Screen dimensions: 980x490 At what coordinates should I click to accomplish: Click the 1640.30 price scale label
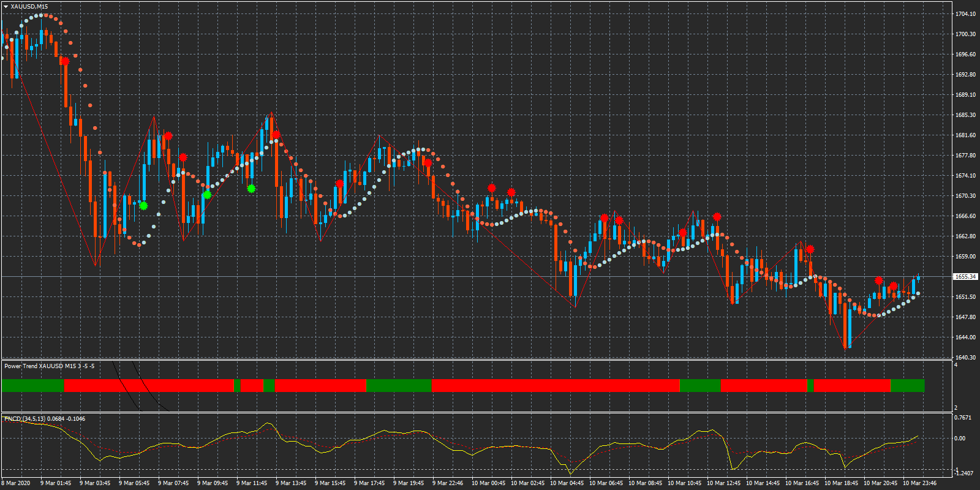pos(965,358)
